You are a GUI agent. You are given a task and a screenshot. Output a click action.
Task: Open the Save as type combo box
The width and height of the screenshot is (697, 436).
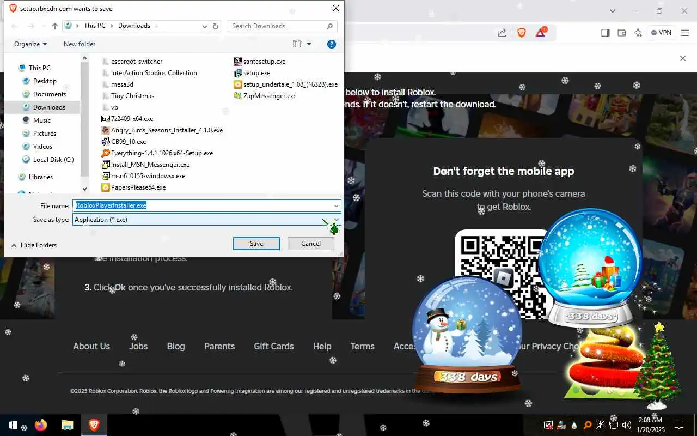tap(207, 220)
